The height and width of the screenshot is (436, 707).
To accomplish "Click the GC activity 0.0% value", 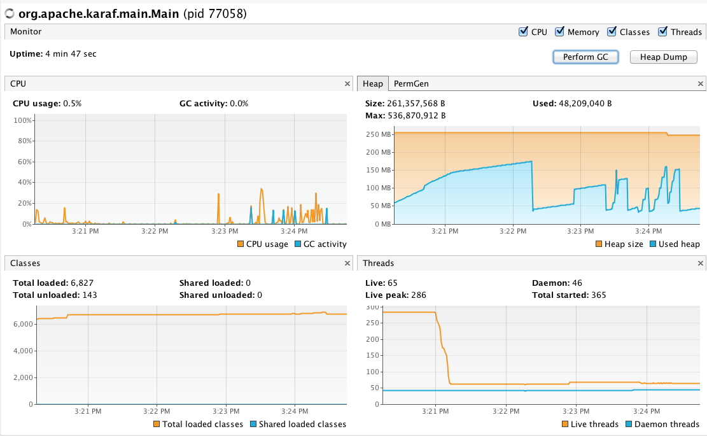I will coord(239,103).
